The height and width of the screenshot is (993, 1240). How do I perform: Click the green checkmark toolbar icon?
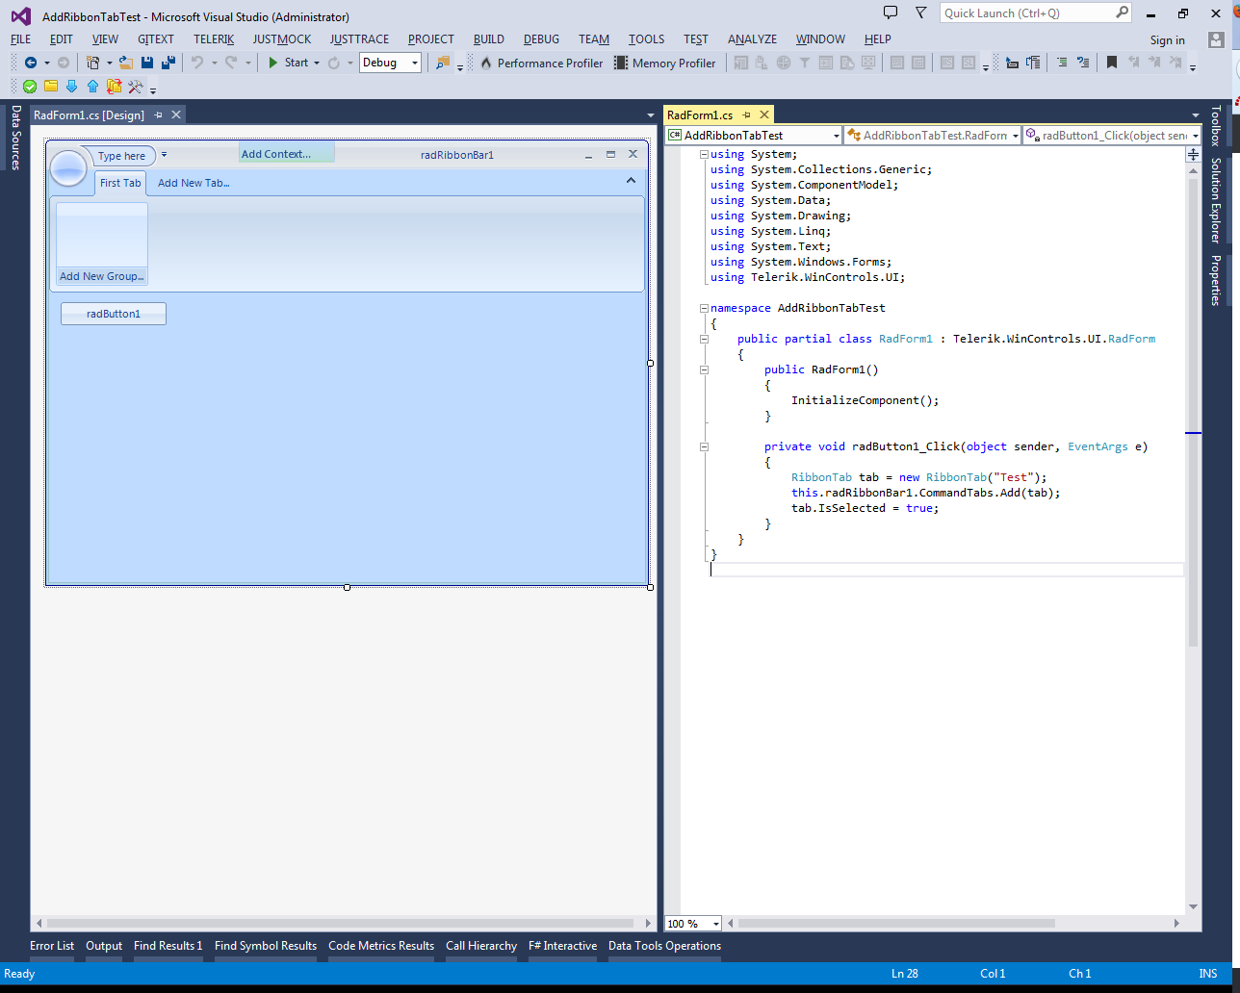30,87
